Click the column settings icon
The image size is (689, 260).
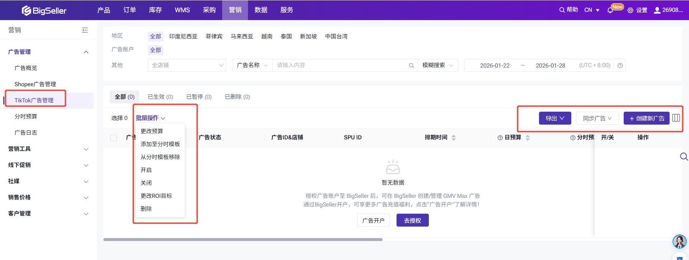[x=676, y=118]
